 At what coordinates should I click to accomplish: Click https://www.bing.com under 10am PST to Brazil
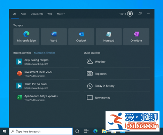click(x=36, y=88)
